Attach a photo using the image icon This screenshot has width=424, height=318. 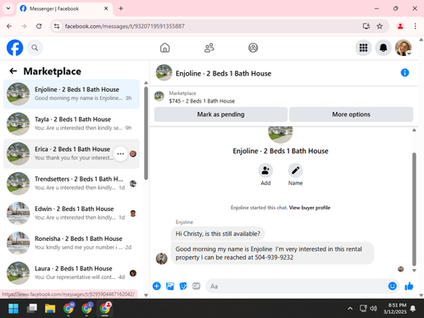tap(170, 286)
